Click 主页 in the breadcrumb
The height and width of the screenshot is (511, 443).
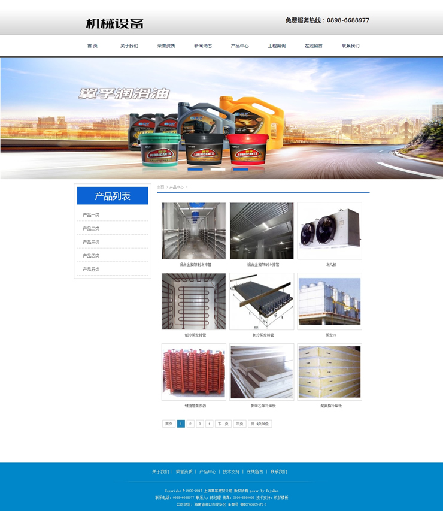point(160,188)
